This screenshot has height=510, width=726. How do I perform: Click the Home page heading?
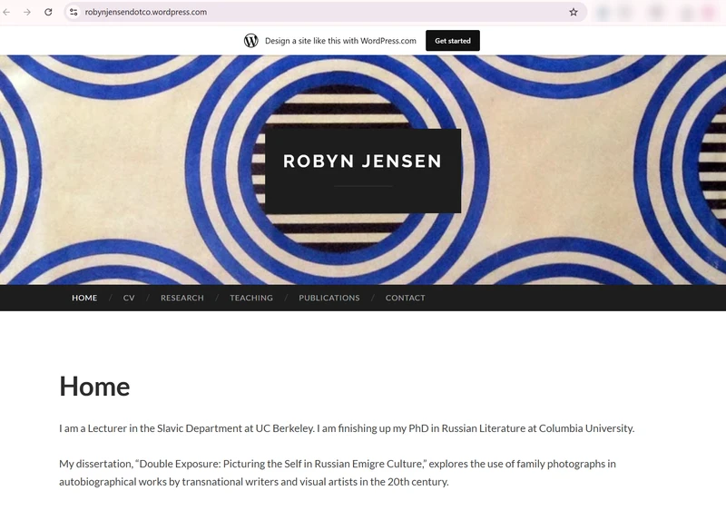click(x=94, y=386)
